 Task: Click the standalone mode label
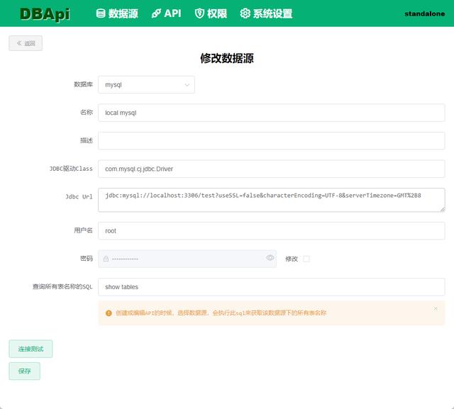click(424, 13)
